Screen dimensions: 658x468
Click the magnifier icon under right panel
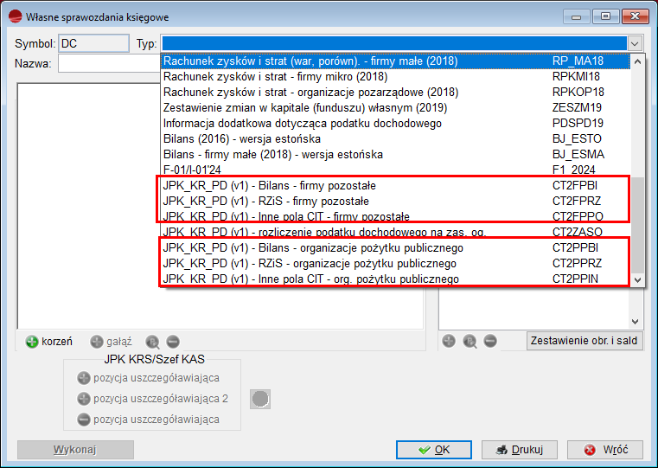point(470,342)
